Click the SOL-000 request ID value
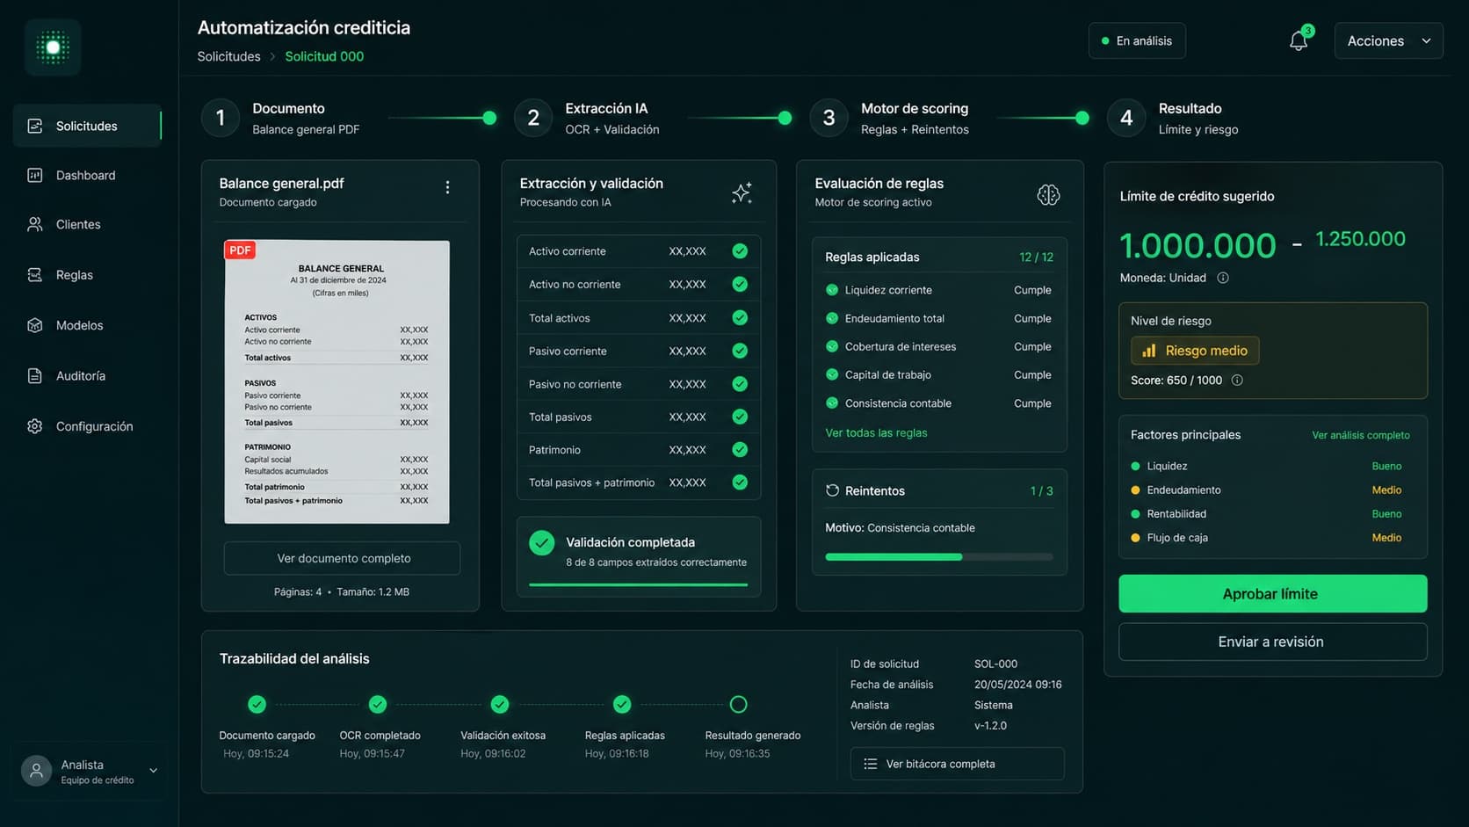The height and width of the screenshot is (827, 1469). (995, 664)
